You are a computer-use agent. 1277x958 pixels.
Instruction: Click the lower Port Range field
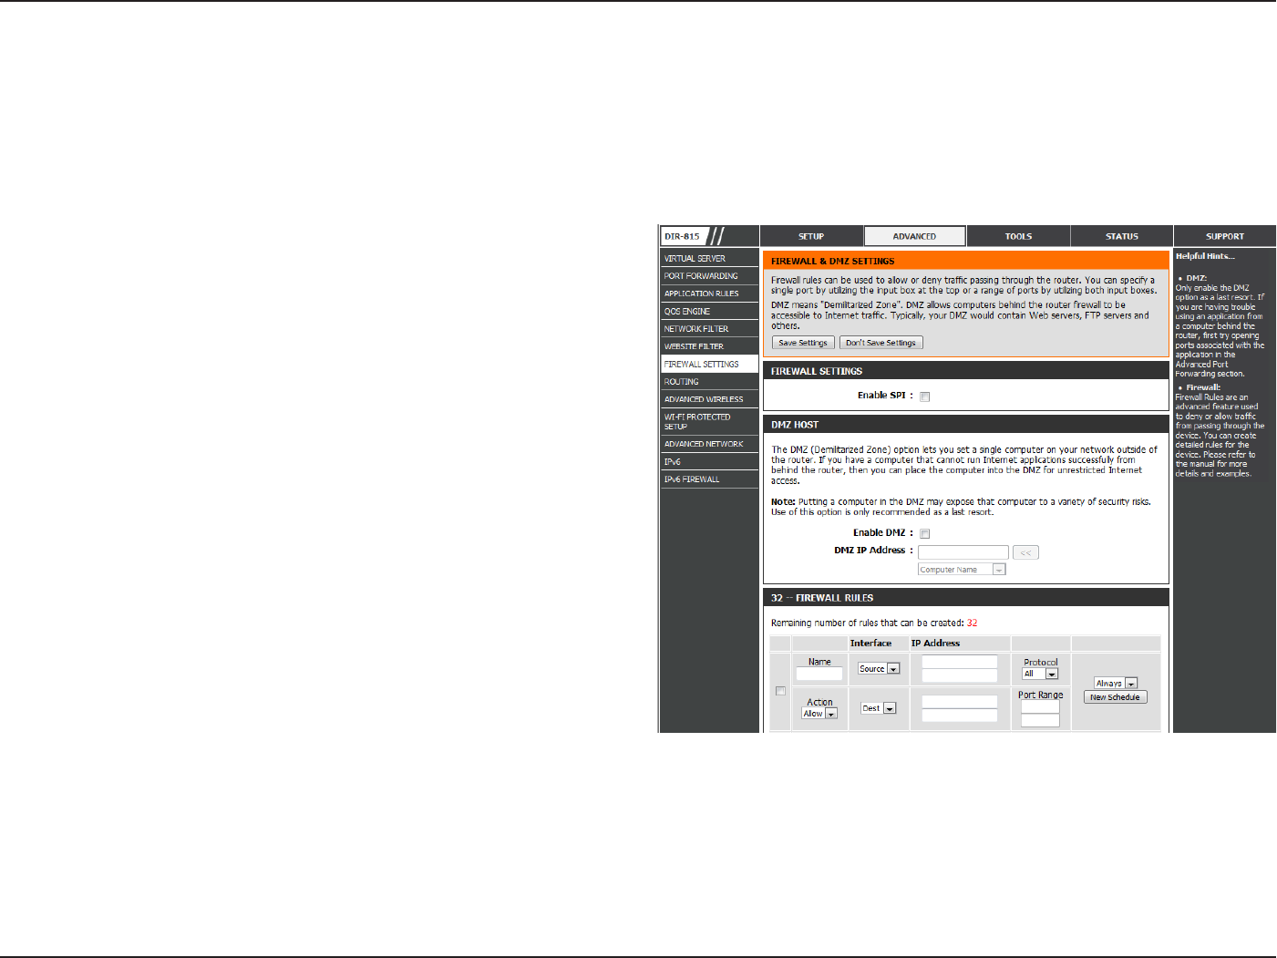pyautogui.click(x=1040, y=720)
